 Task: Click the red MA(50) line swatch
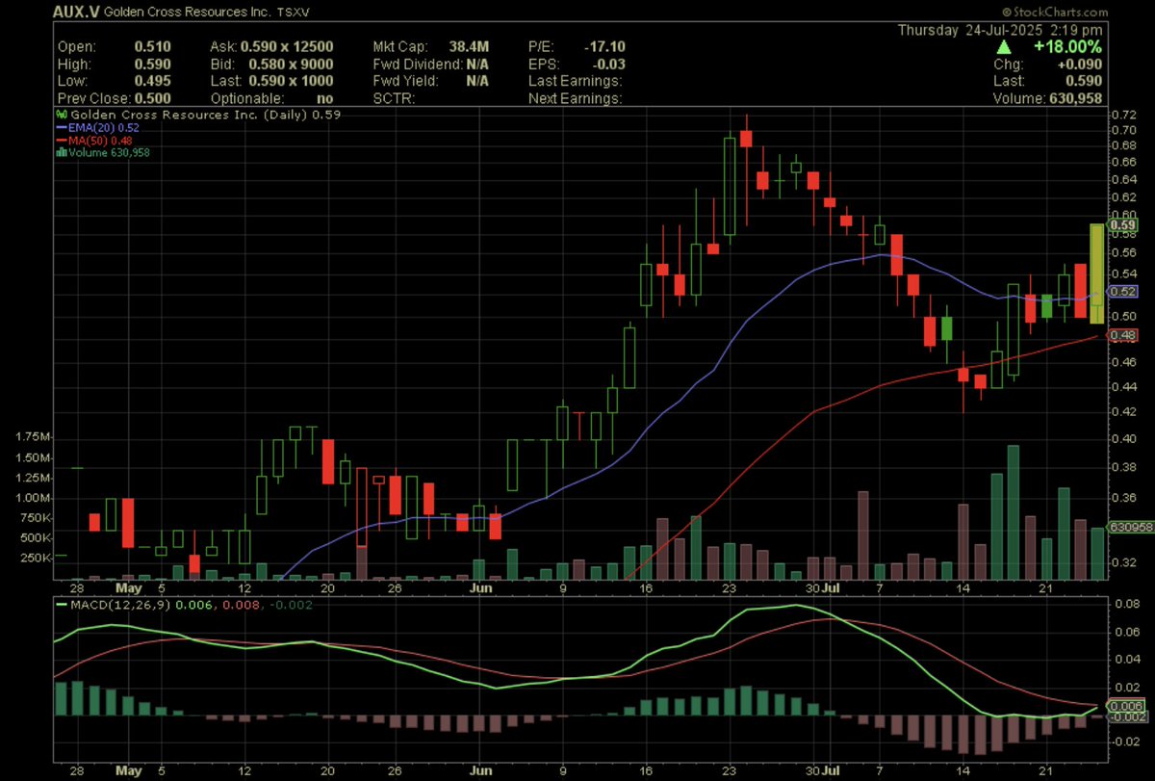(63, 139)
